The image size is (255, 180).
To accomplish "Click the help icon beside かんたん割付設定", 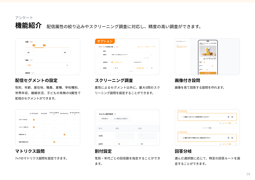I will point(115,114).
